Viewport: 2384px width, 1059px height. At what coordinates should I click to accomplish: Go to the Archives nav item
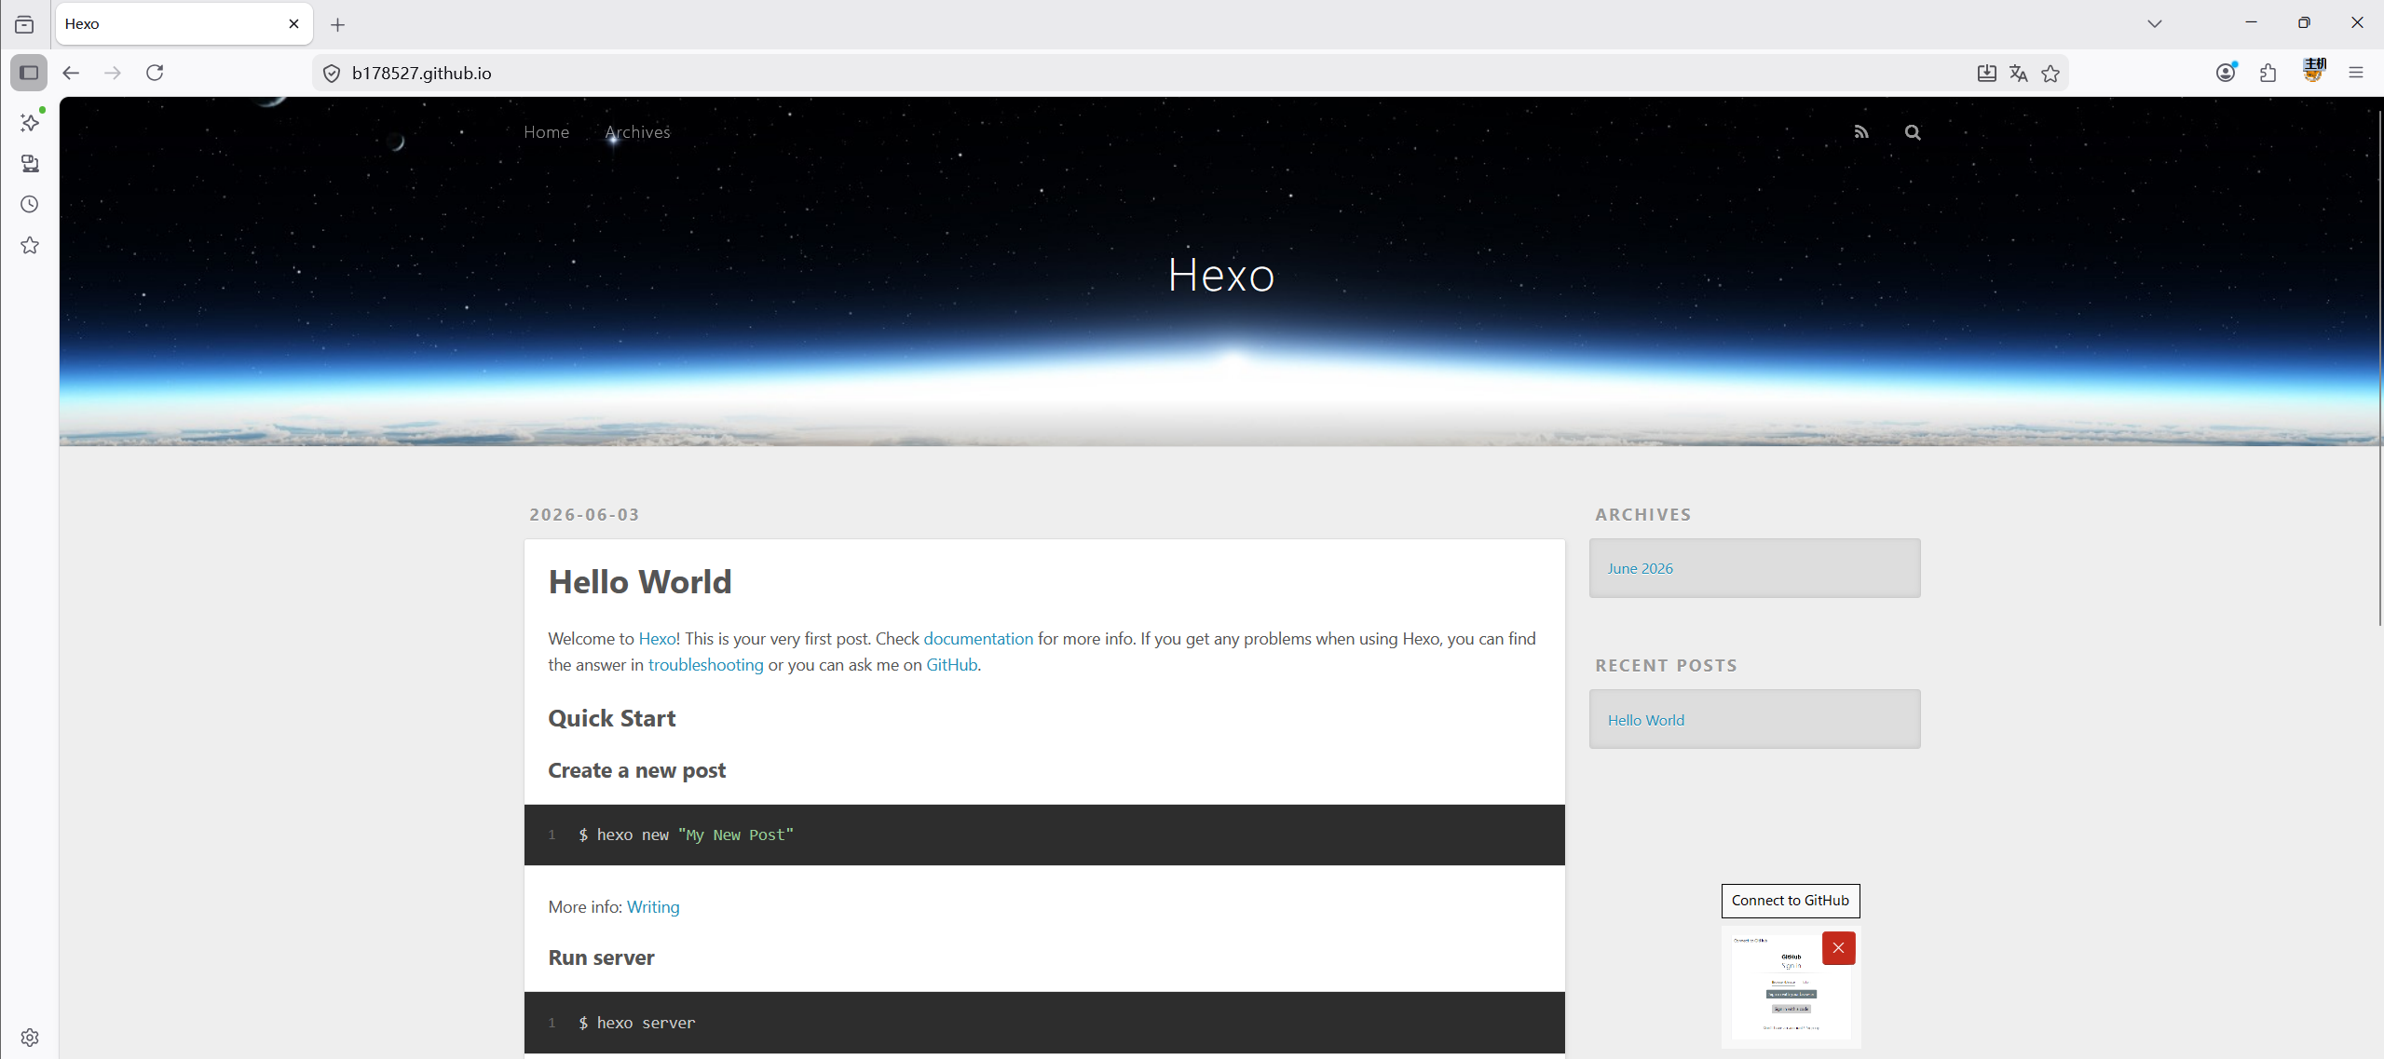coord(637,132)
